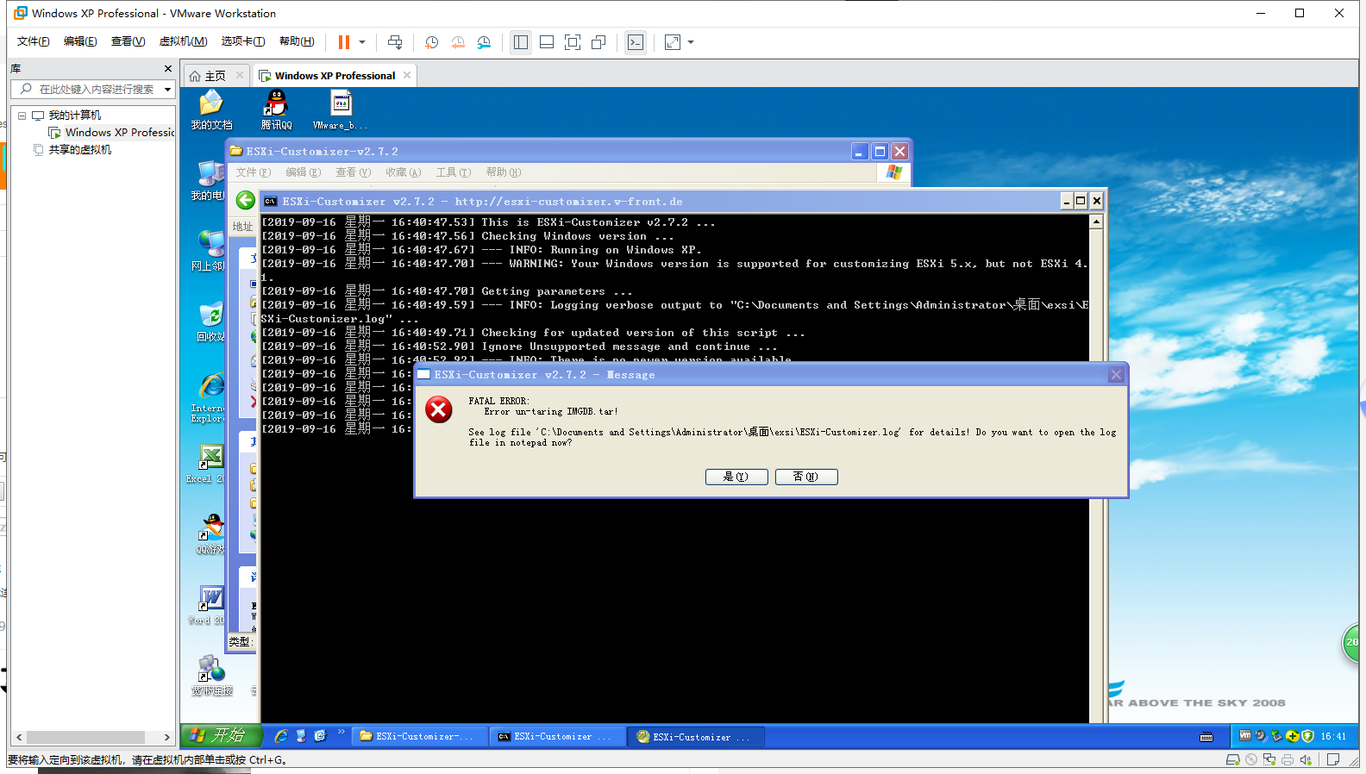The height and width of the screenshot is (774, 1366).
Task: Close the 主页 tab
Action: [x=240, y=75]
